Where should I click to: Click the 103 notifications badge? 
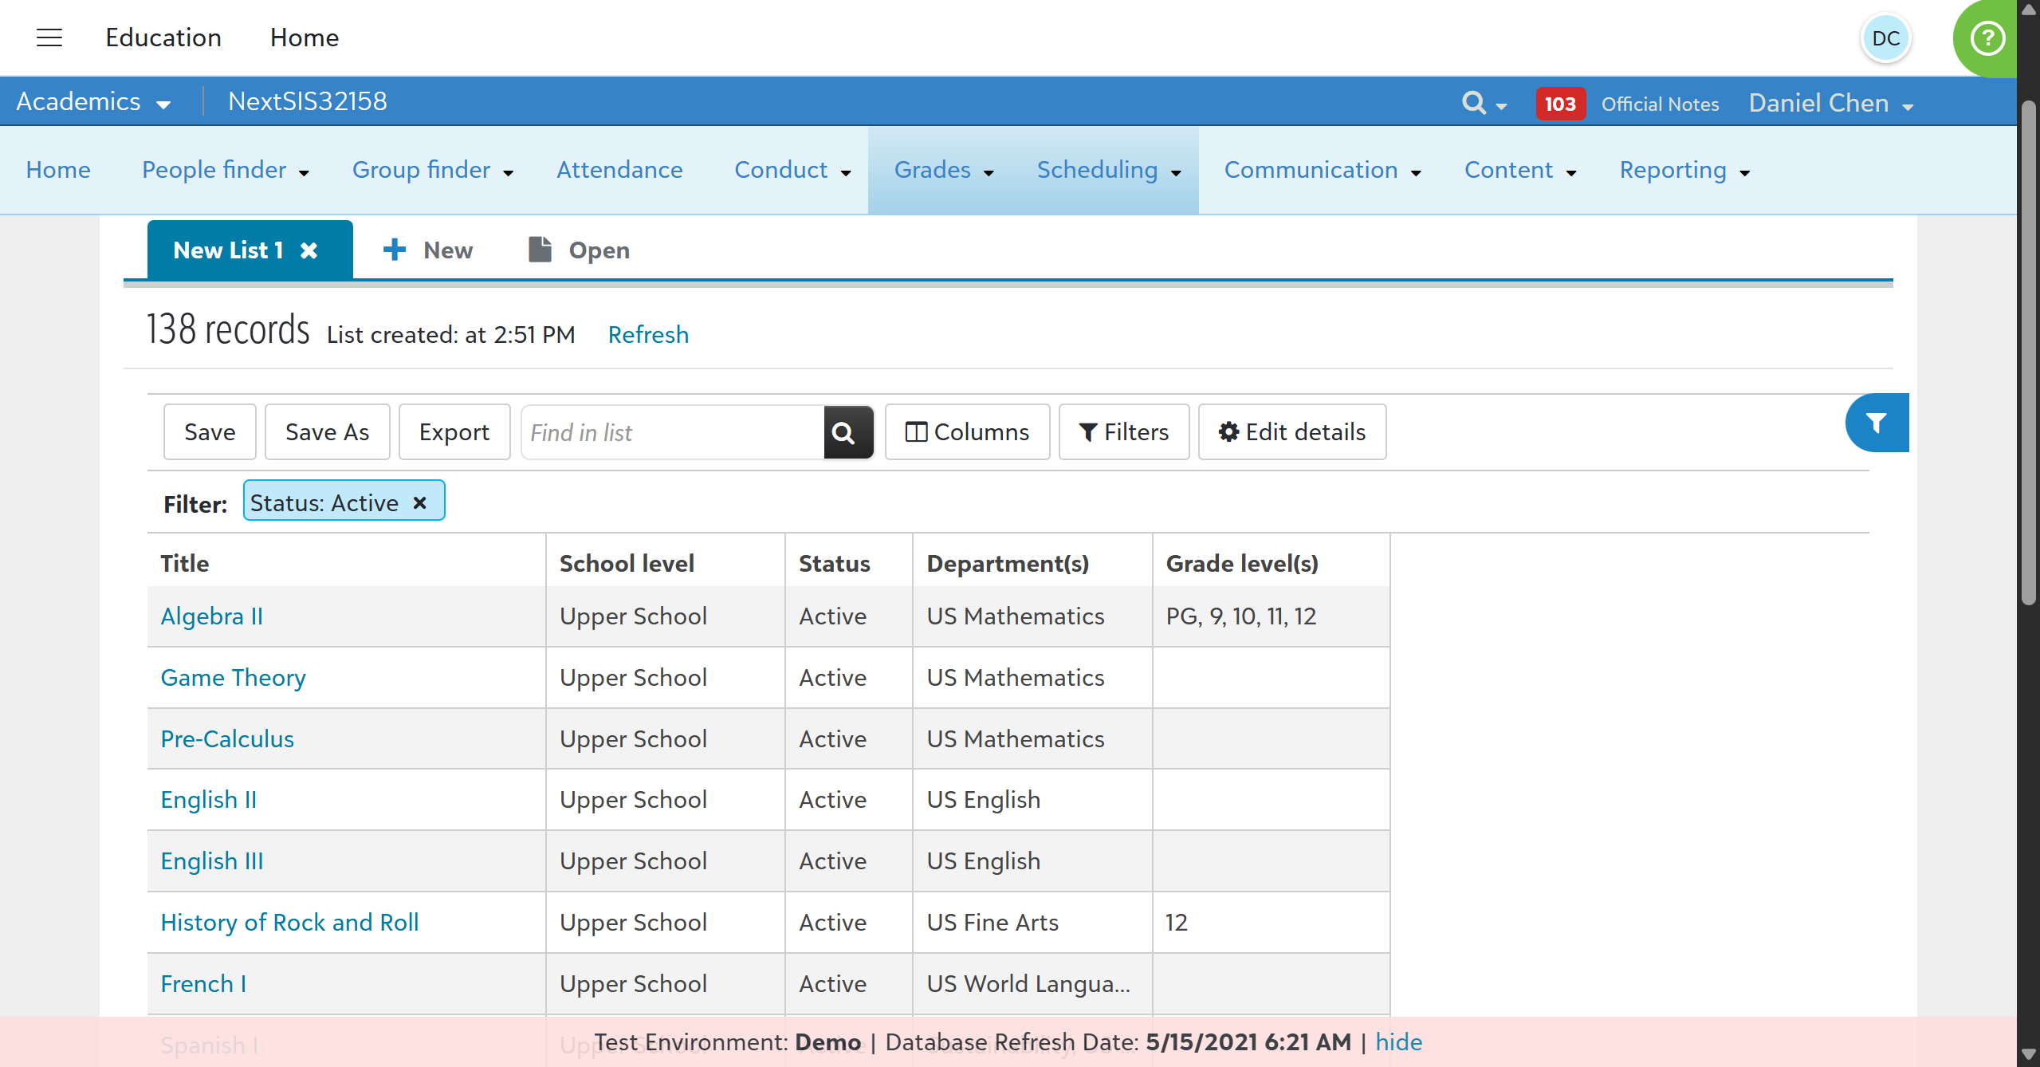(1559, 104)
